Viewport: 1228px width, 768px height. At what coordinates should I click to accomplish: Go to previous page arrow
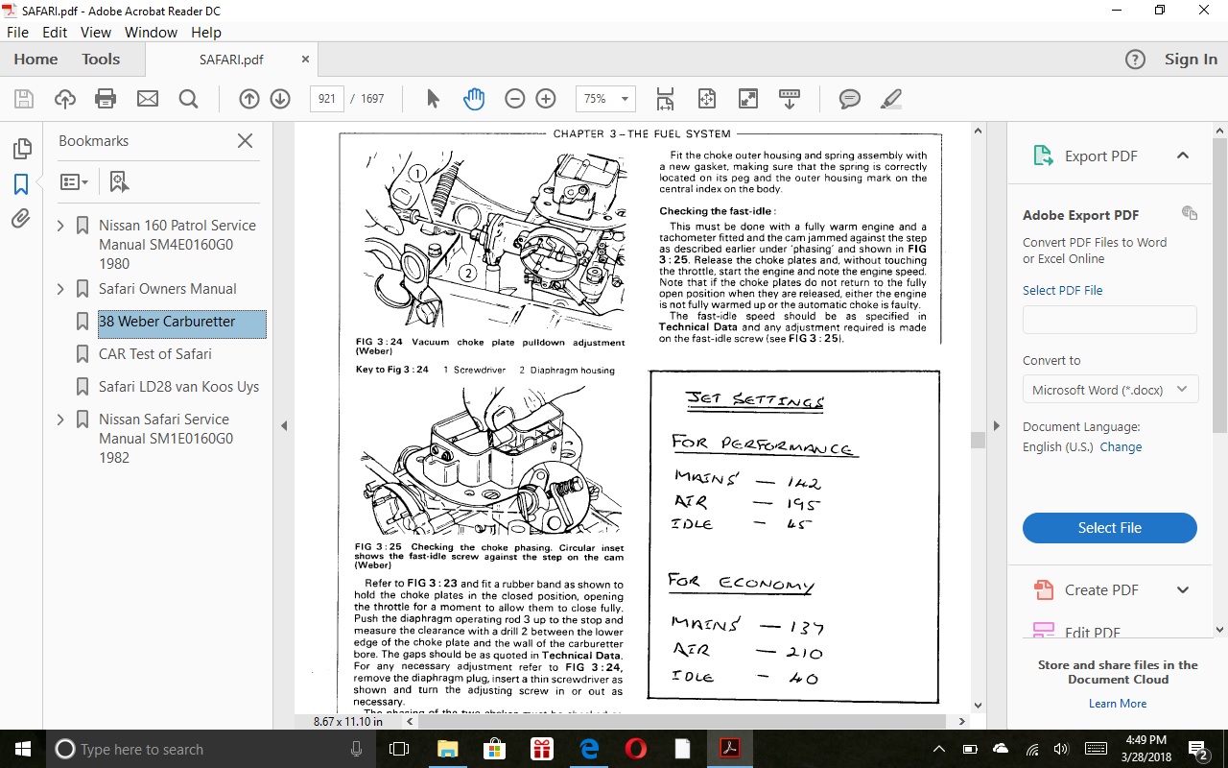249,99
